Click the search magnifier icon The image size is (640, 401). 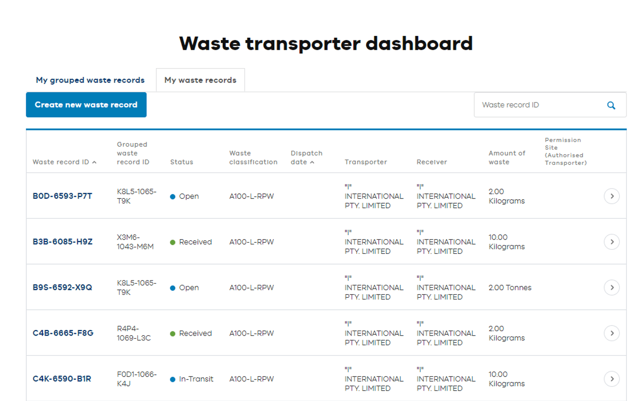point(611,105)
